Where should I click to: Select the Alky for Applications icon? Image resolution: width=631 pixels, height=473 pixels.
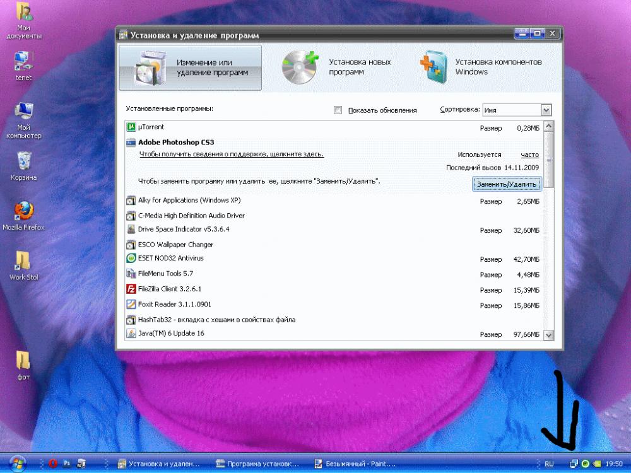131,201
